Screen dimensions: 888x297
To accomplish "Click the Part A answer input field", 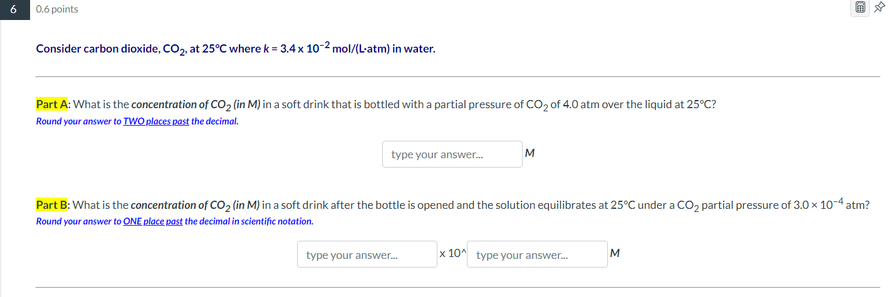I will (x=452, y=154).
